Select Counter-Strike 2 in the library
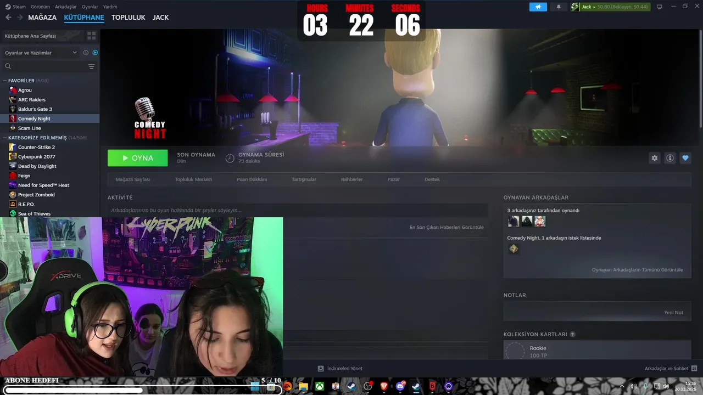 pyautogui.click(x=36, y=147)
